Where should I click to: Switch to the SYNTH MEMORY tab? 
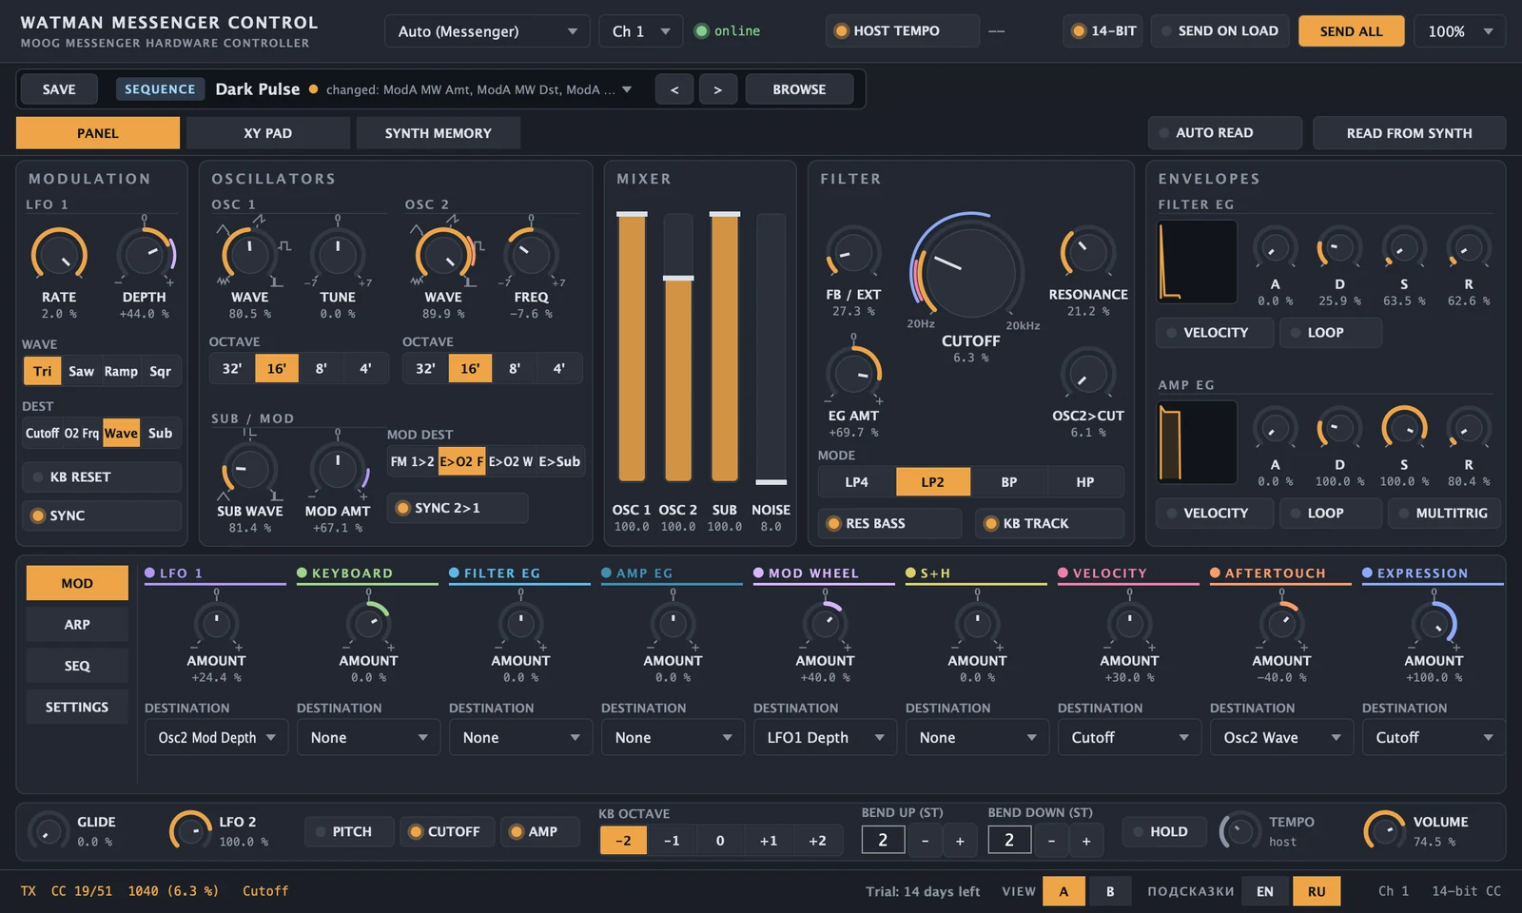[438, 133]
